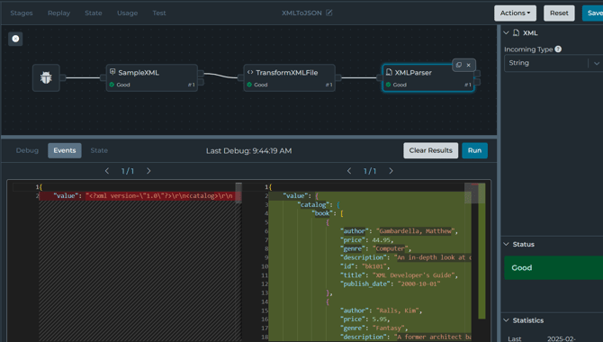603x342 pixels.
Task: Open the Test tab
Action: [x=159, y=13]
